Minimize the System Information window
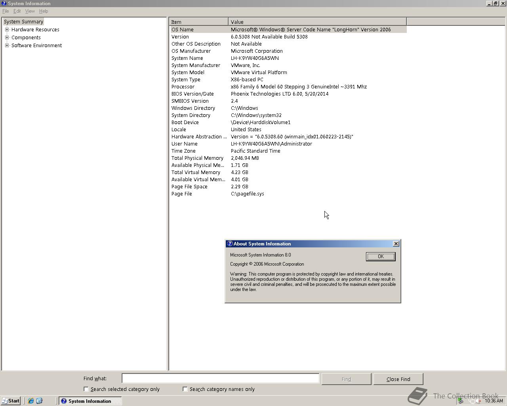The height and width of the screenshot is (406, 507). 489,3
